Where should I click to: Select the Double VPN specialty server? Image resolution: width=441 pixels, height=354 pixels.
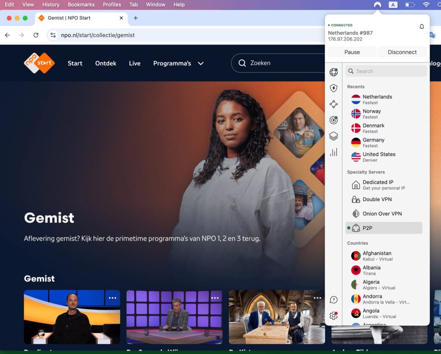(x=377, y=199)
